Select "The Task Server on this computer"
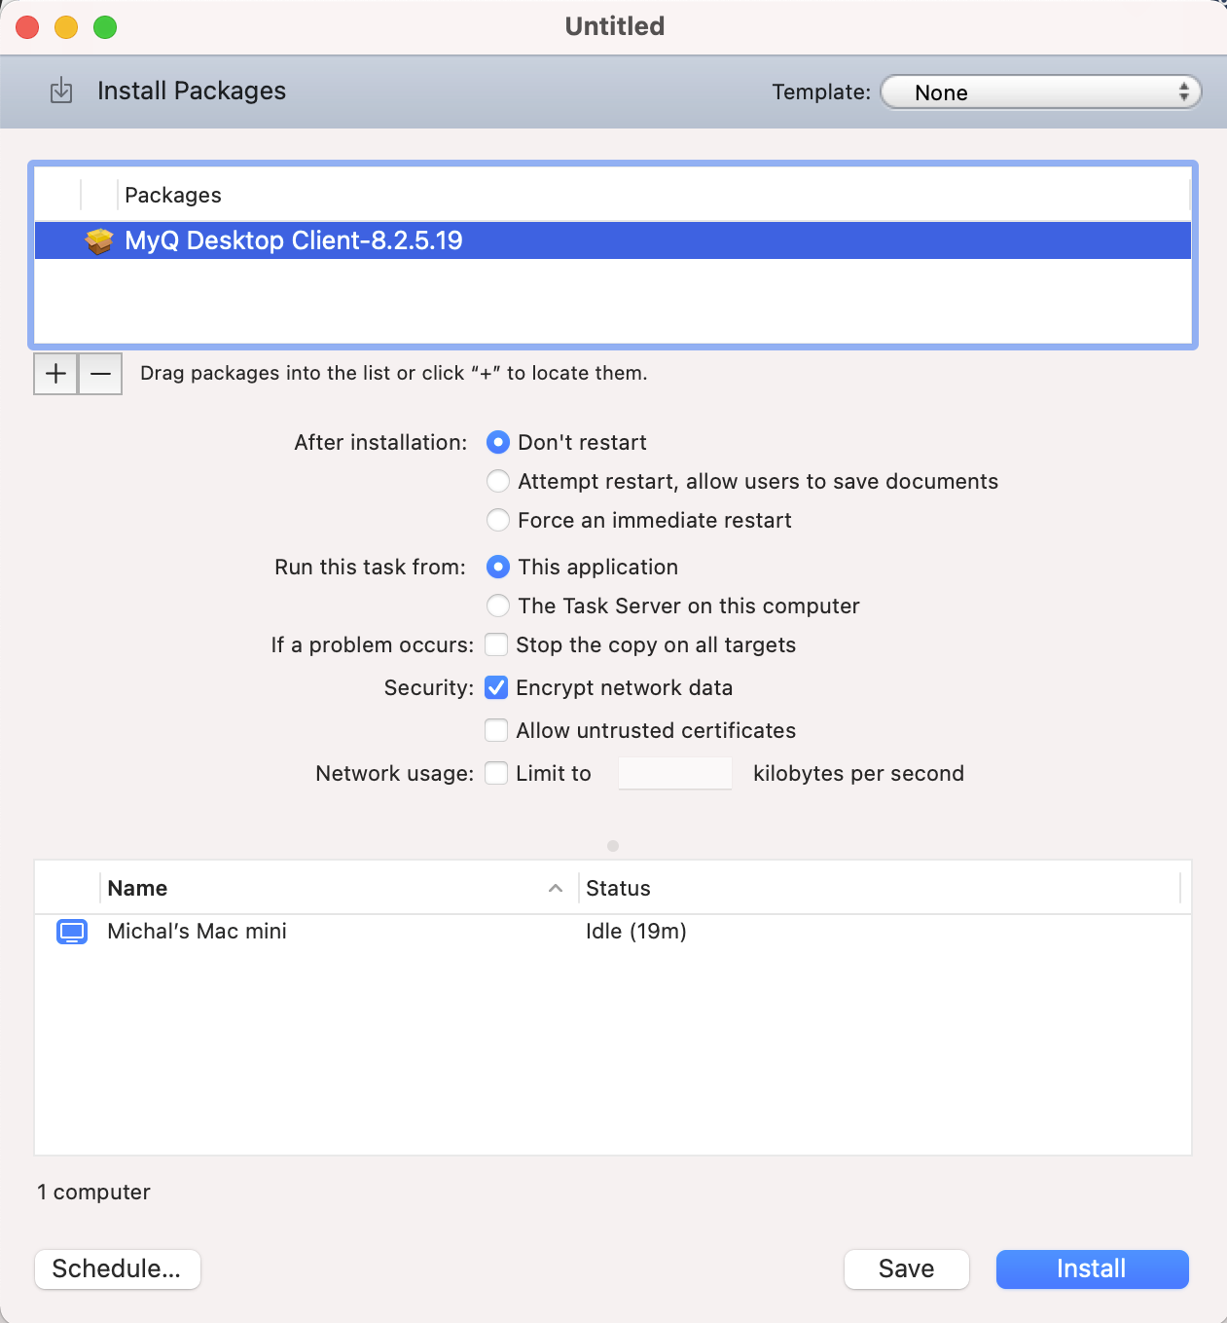 [x=497, y=606]
